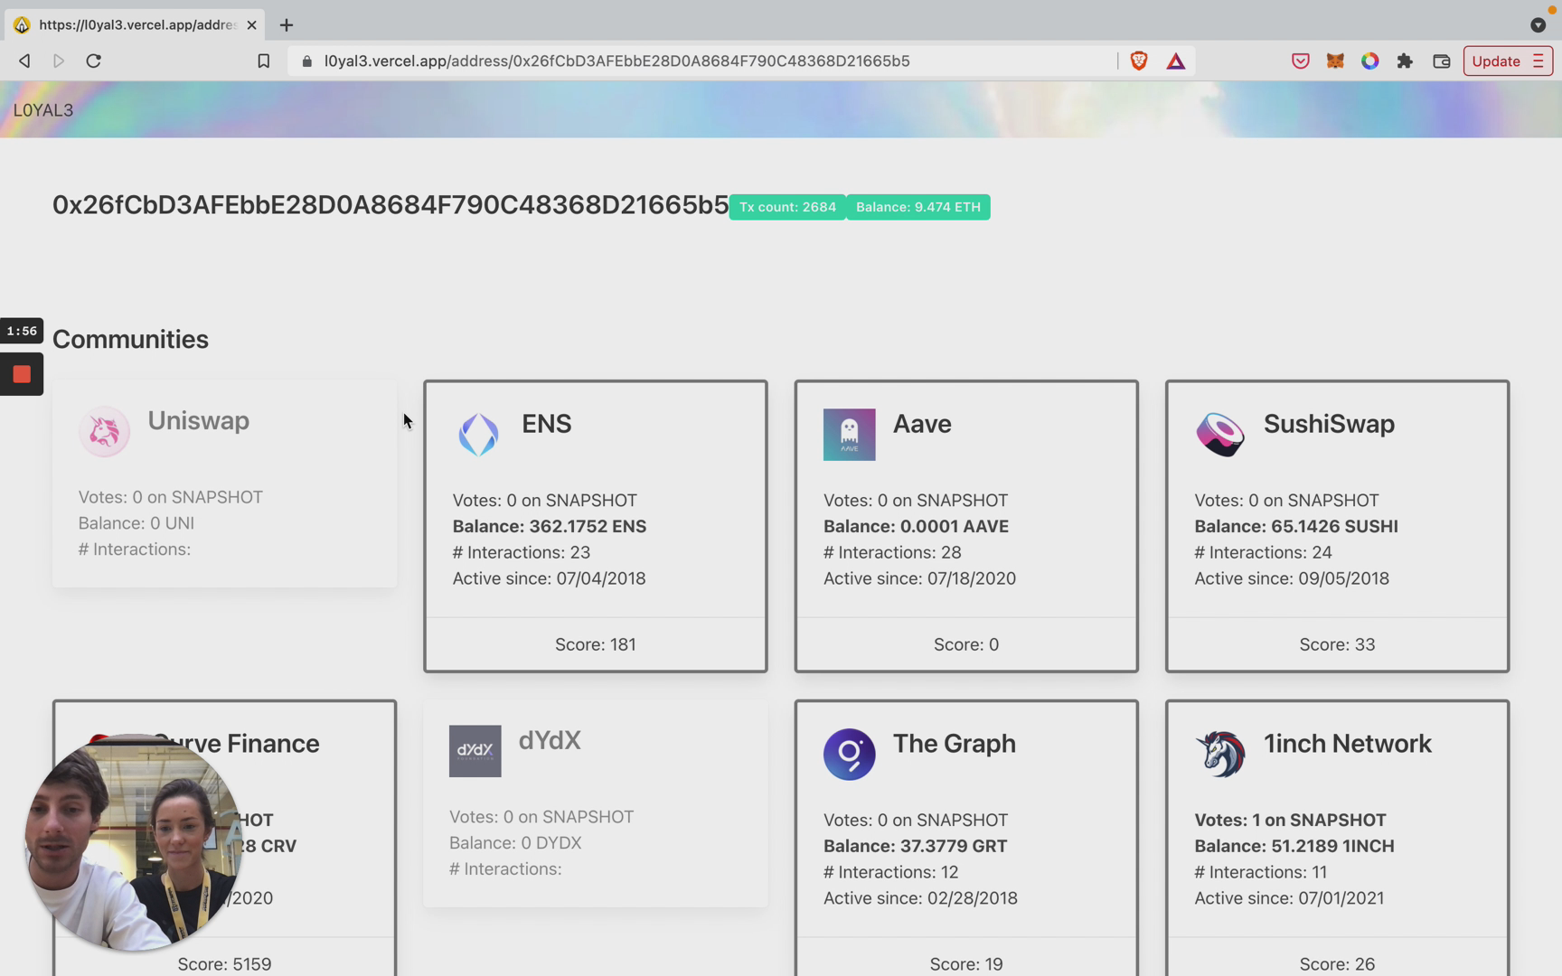This screenshot has width=1562, height=976.
Task: Click Balance: 362.1752 ENS text
Action: click(550, 527)
